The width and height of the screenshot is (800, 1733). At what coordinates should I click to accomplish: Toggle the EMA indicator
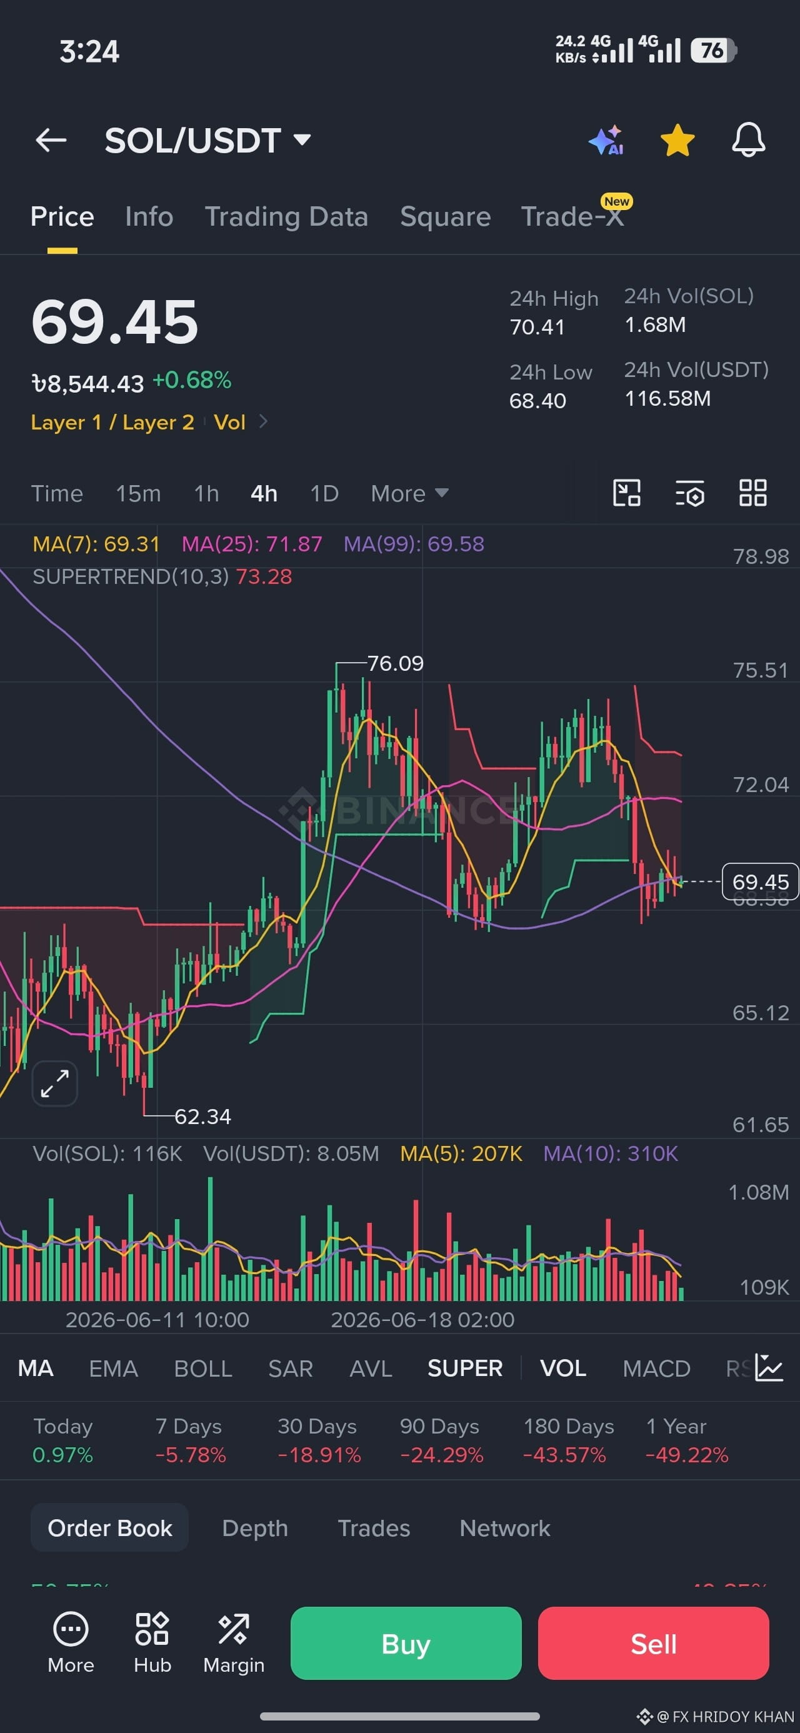click(x=114, y=1369)
